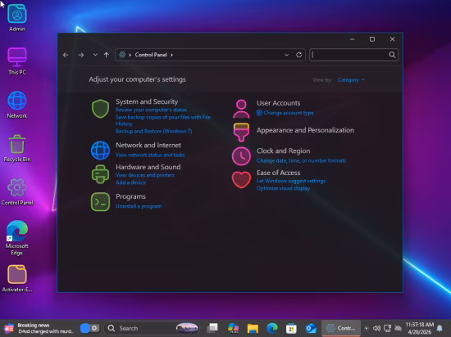This screenshot has height=337, width=451.
Task: Click the Appearance and Personalization brush icon
Action: (241, 133)
